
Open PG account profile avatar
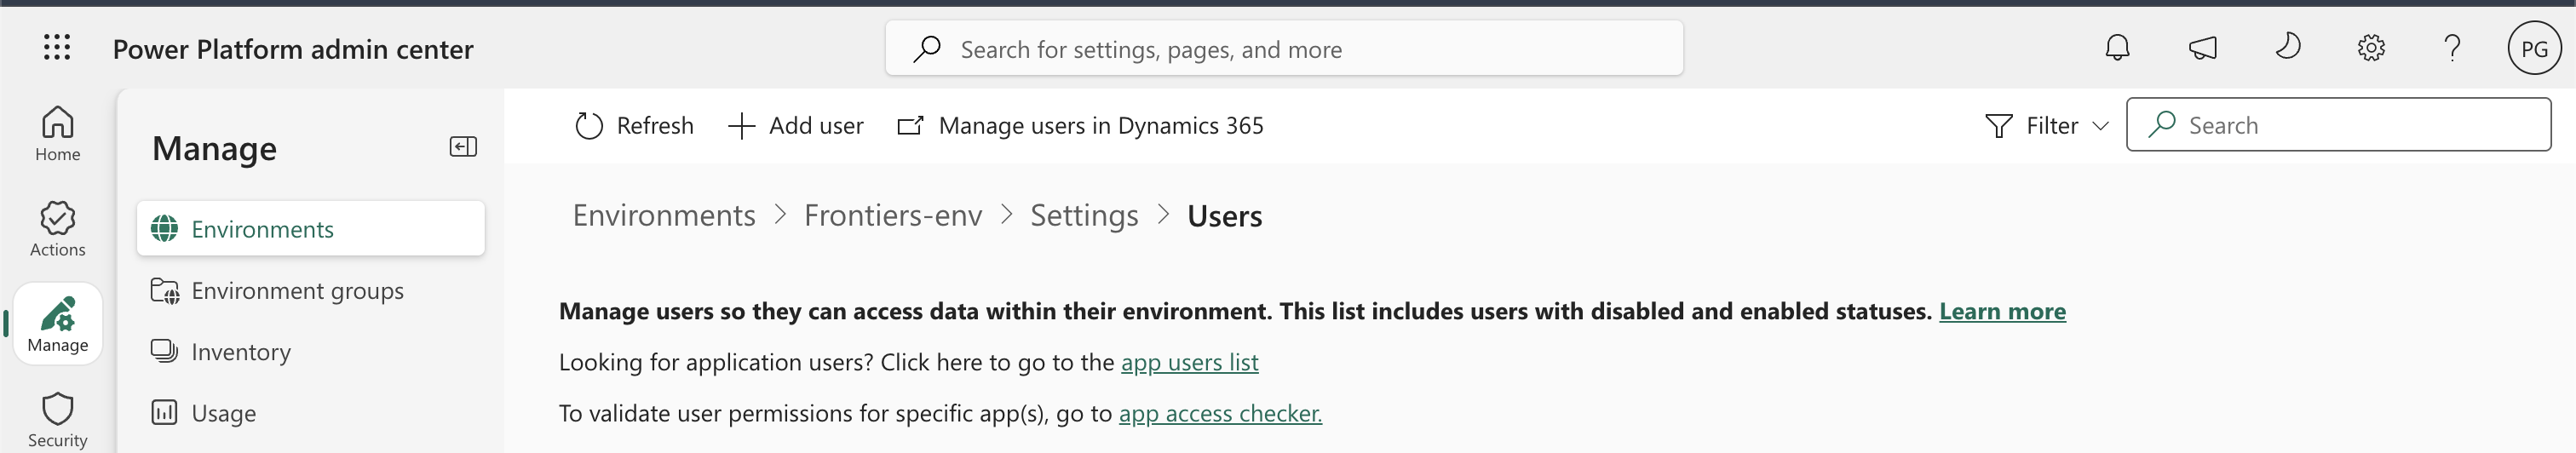point(2534,48)
